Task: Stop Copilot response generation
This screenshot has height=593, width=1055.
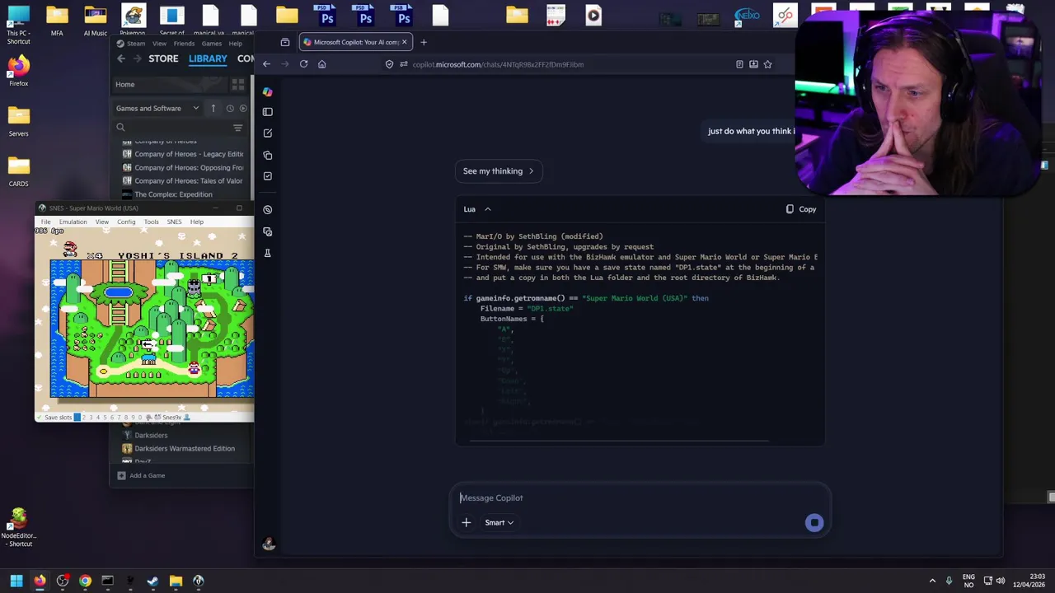Action: (814, 522)
